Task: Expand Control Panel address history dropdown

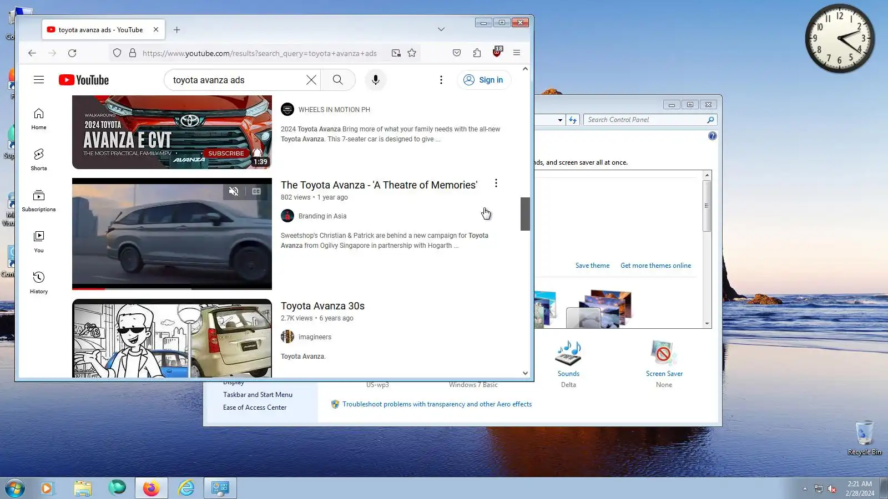Action: 560,120
